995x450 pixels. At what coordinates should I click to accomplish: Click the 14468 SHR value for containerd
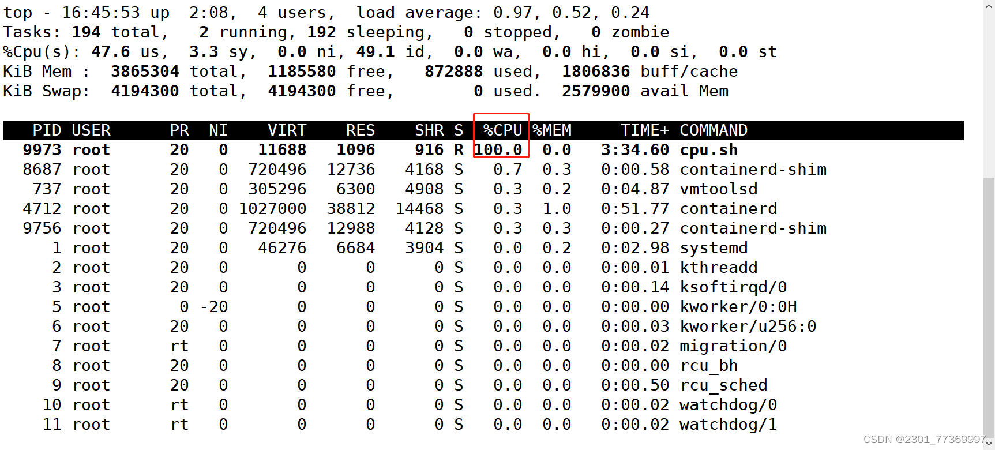pyautogui.click(x=419, y=209)
